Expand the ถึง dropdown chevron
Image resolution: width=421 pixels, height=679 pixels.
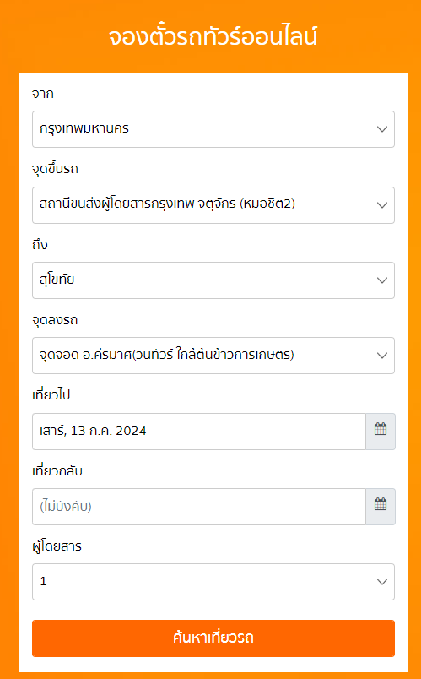(x=381, y=280)
